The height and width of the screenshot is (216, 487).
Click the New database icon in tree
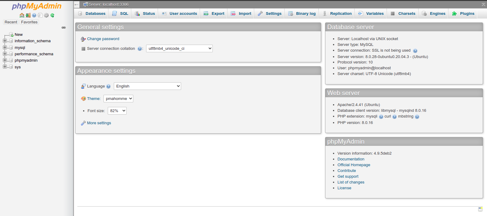11,35
